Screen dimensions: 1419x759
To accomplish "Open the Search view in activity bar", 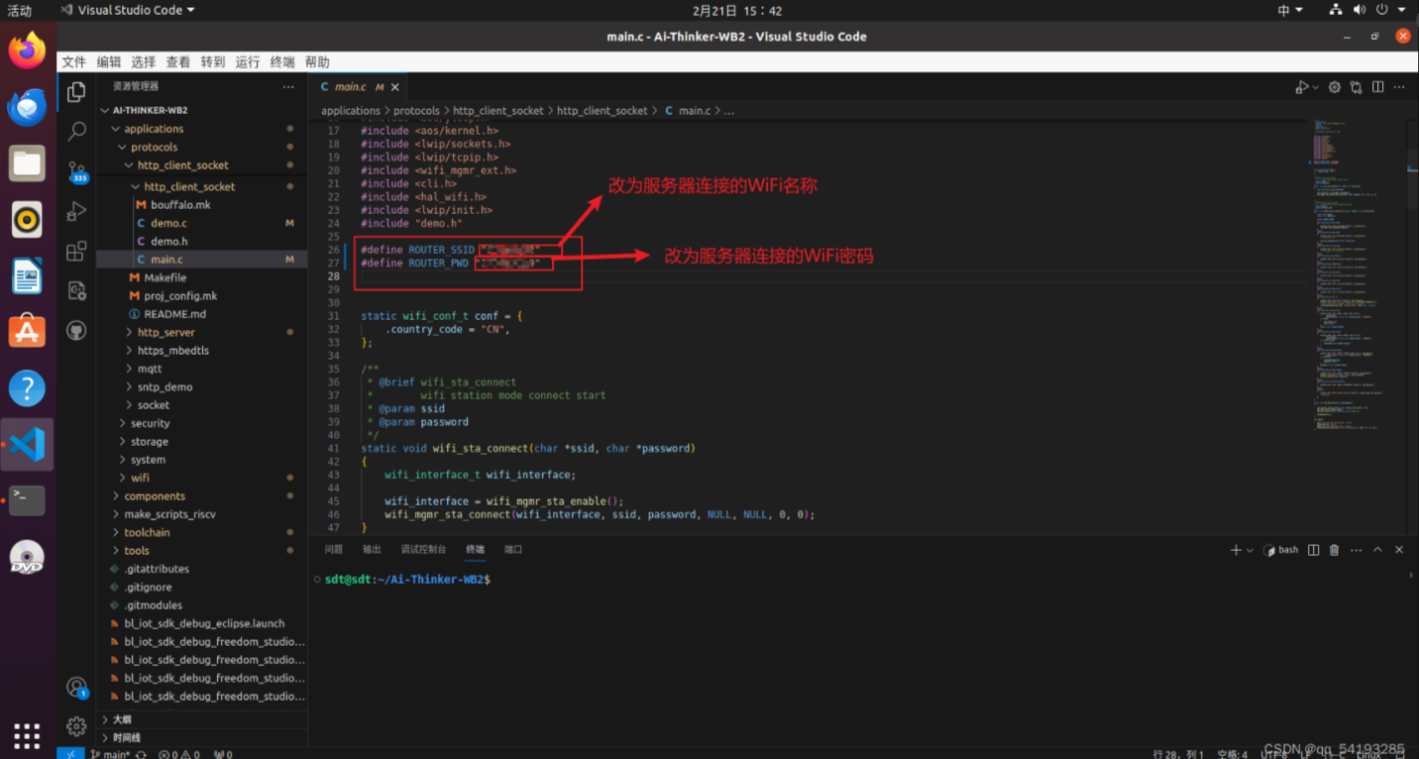I will tap(76, 131).
